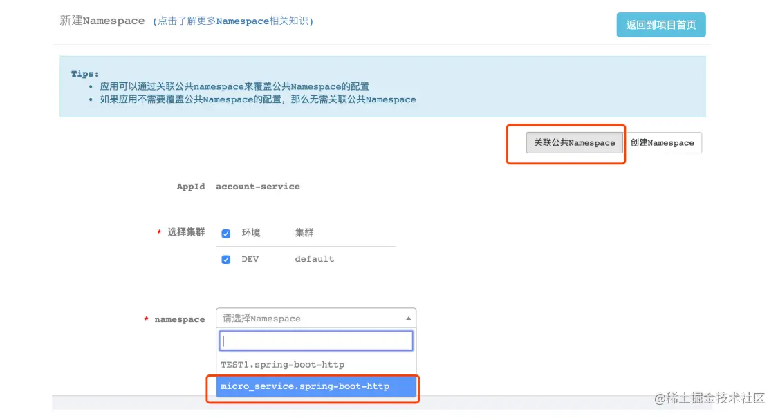Collapse the 请选择Namespace dropdown
Viewport: 778px width, 418px height.
(x=315, y=319)
